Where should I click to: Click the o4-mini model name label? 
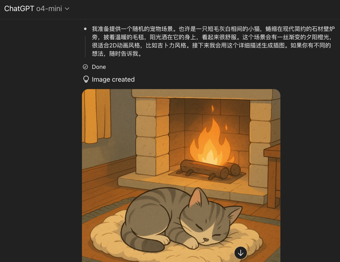[x=49, y=9]
